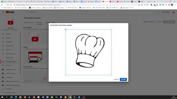
Task: Click the channel logo video preview
Action: [35, 77]
